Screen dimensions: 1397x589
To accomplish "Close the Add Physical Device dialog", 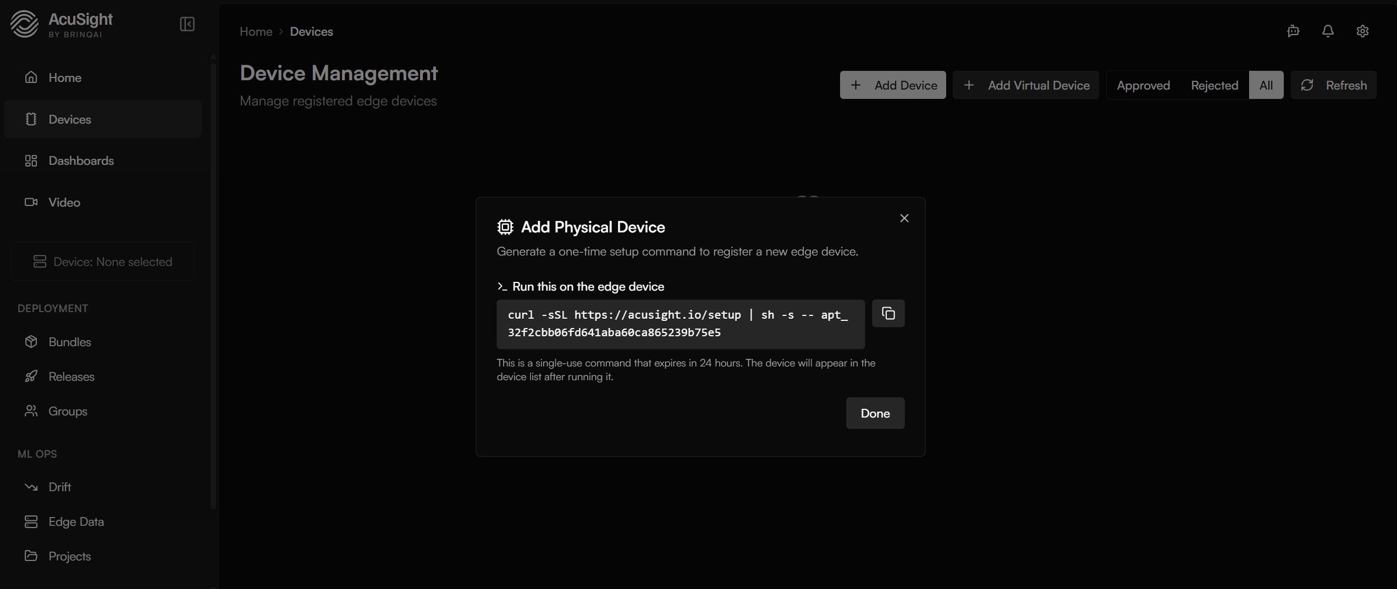I will (904, 218).
